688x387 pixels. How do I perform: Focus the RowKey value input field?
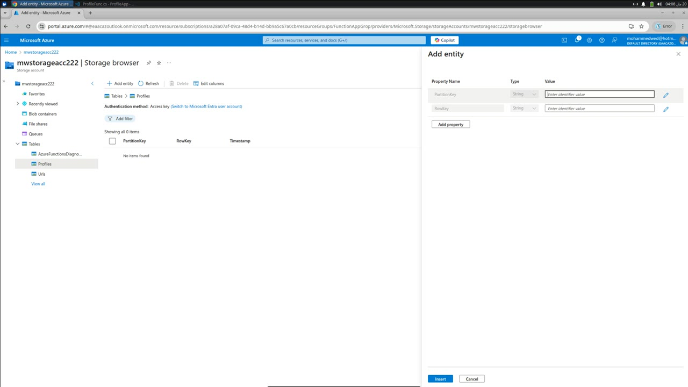click(x=599, y=109)
